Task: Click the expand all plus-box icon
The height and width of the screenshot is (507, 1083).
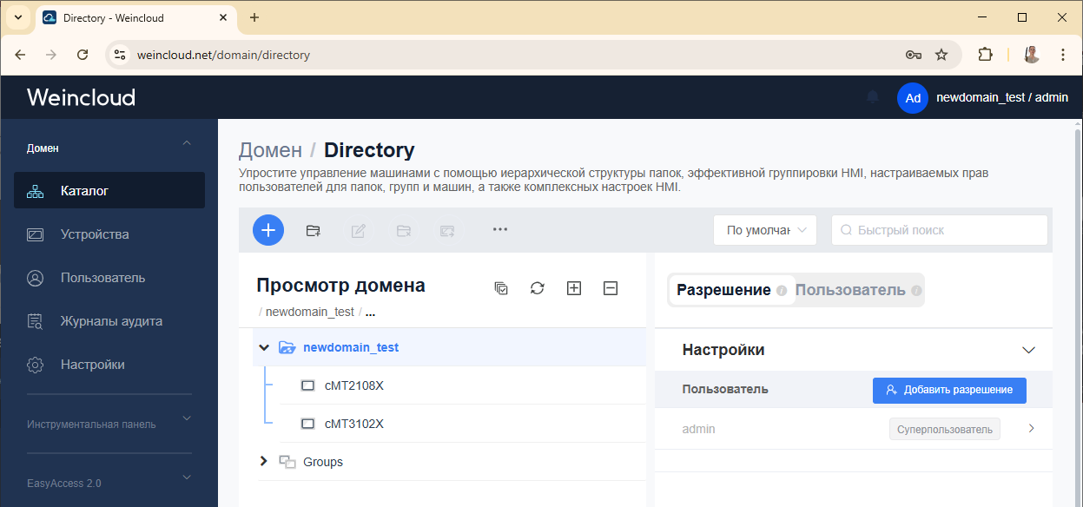Action: (573, 288)
